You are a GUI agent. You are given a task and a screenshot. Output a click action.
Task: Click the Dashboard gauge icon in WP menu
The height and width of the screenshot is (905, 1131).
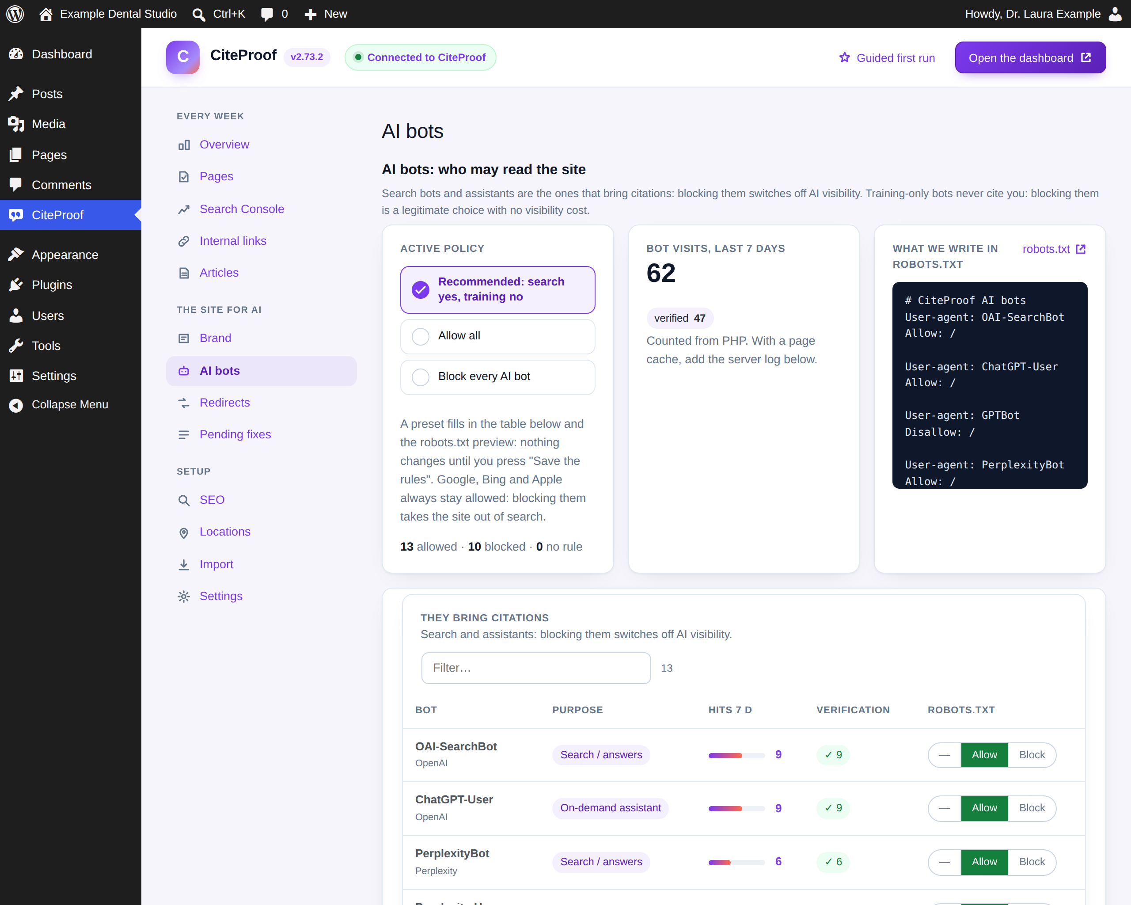pos(16,54)
